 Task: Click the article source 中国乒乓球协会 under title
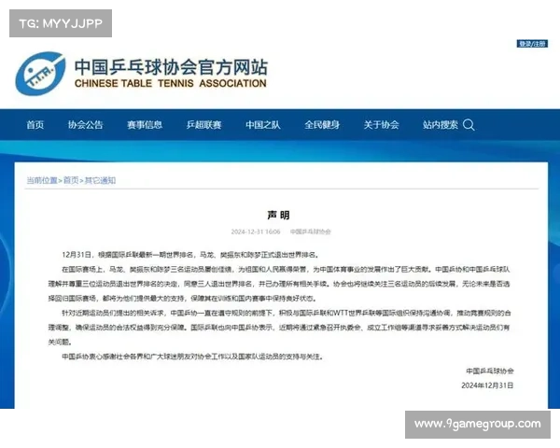[309, 231]
